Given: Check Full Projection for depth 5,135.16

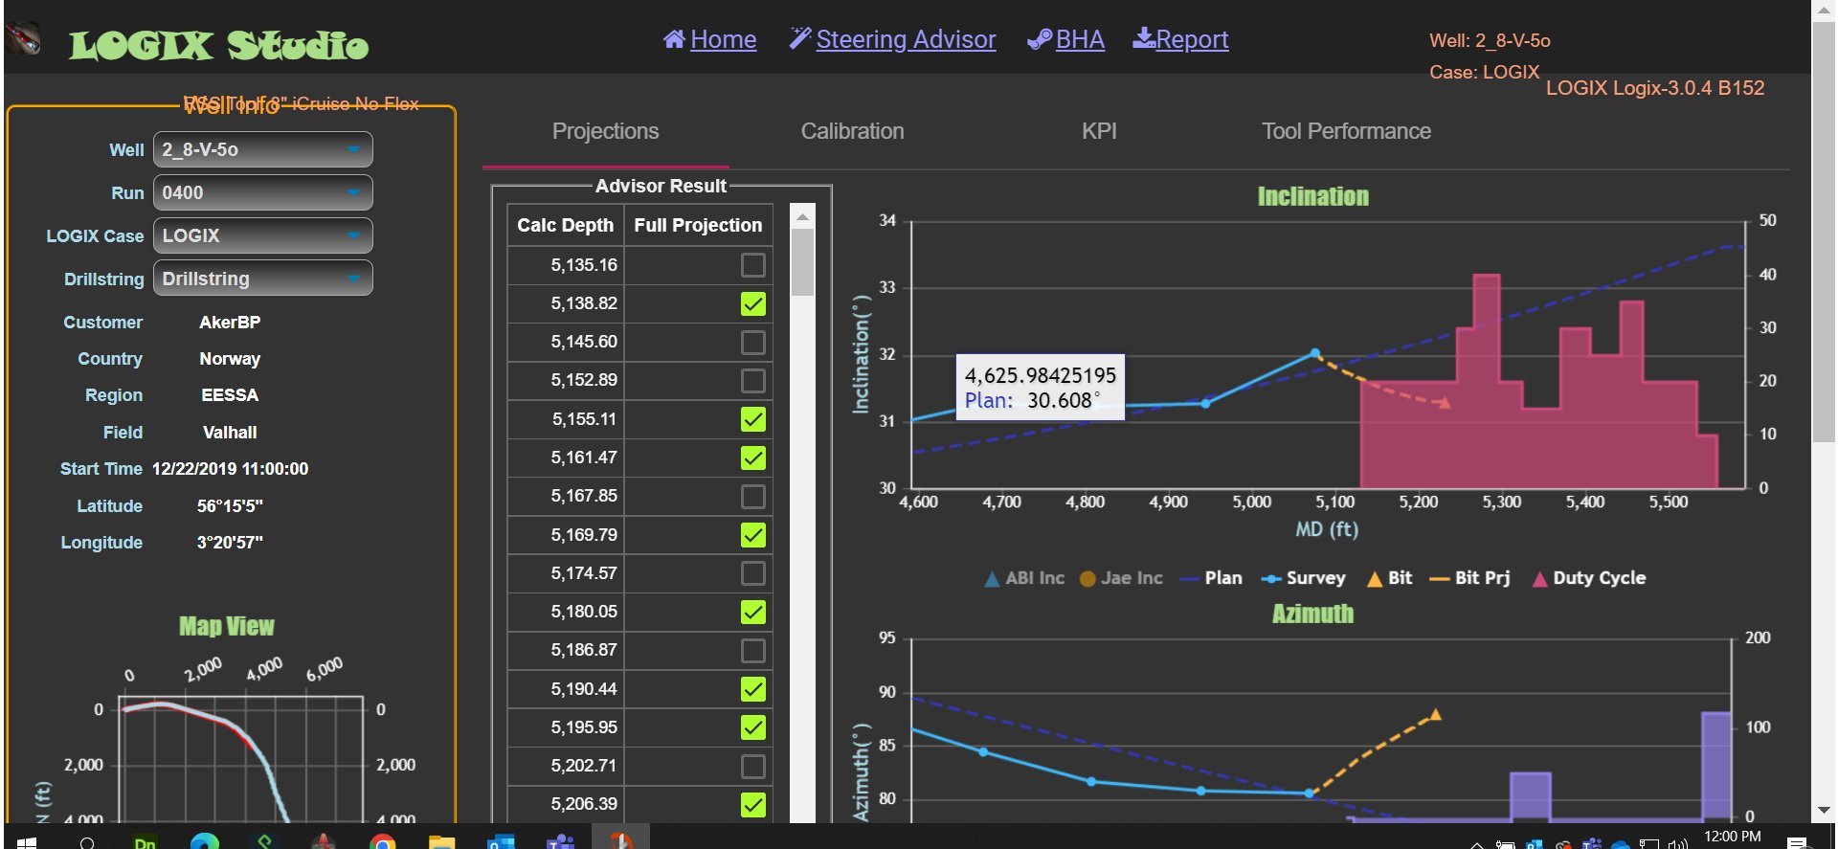Looking at the screenshot, I should [x=753, y=265].
